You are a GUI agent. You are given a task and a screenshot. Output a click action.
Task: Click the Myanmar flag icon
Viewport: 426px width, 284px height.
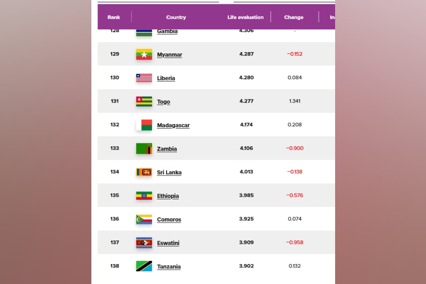(x=144, y=54)
